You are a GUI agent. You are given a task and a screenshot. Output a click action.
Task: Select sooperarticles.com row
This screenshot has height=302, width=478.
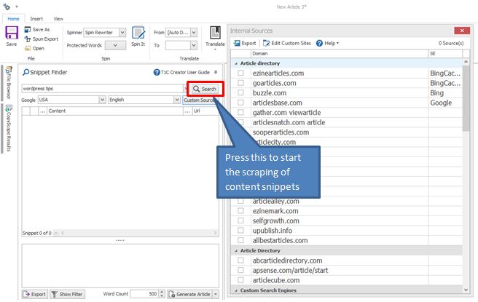pyautogui.click(x=346, y=132)
